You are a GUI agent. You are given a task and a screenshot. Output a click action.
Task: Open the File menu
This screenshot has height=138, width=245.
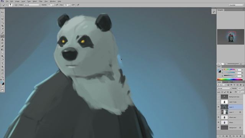point(7,2)
